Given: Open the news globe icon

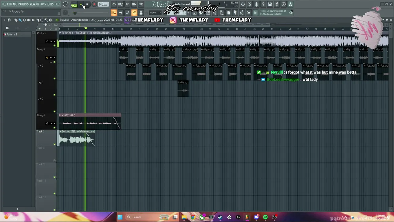Looking at the screenshot, I should pos(291,12).
